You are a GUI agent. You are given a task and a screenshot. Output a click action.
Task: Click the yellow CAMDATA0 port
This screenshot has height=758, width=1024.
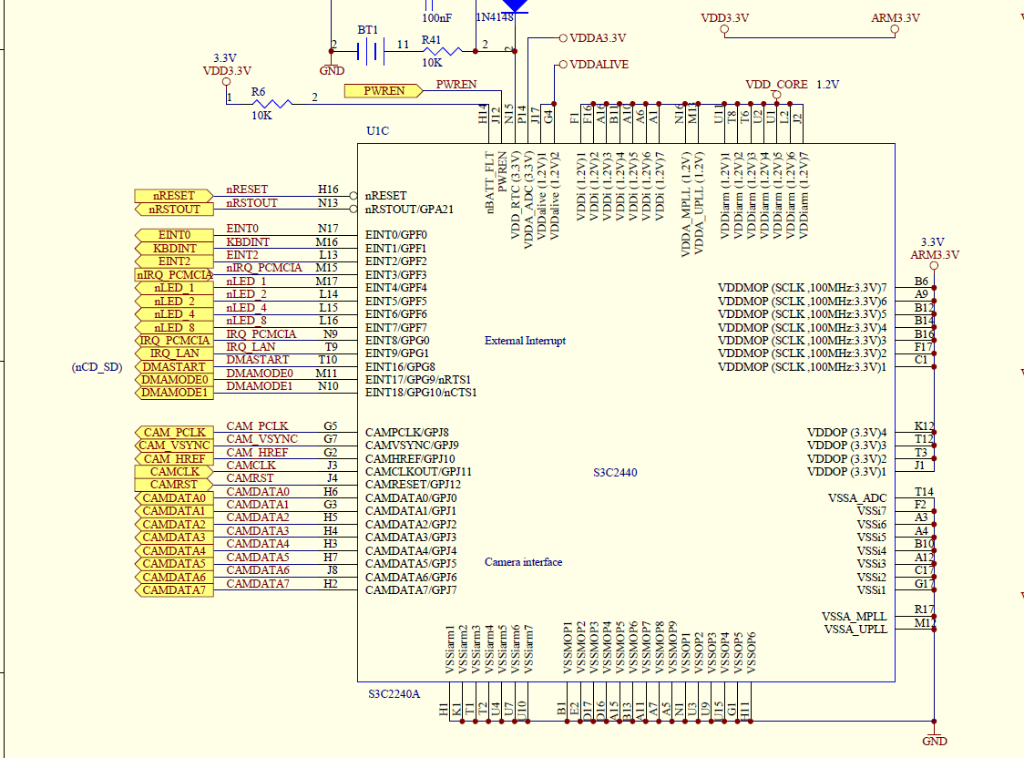tap(174, 498)
